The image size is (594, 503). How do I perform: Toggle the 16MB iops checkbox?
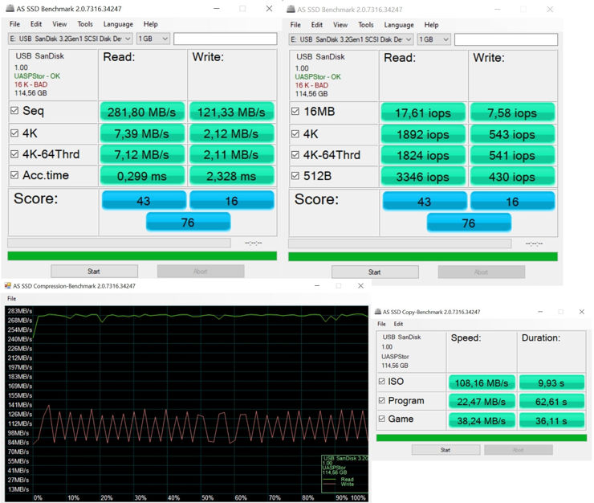coord(295,111)
